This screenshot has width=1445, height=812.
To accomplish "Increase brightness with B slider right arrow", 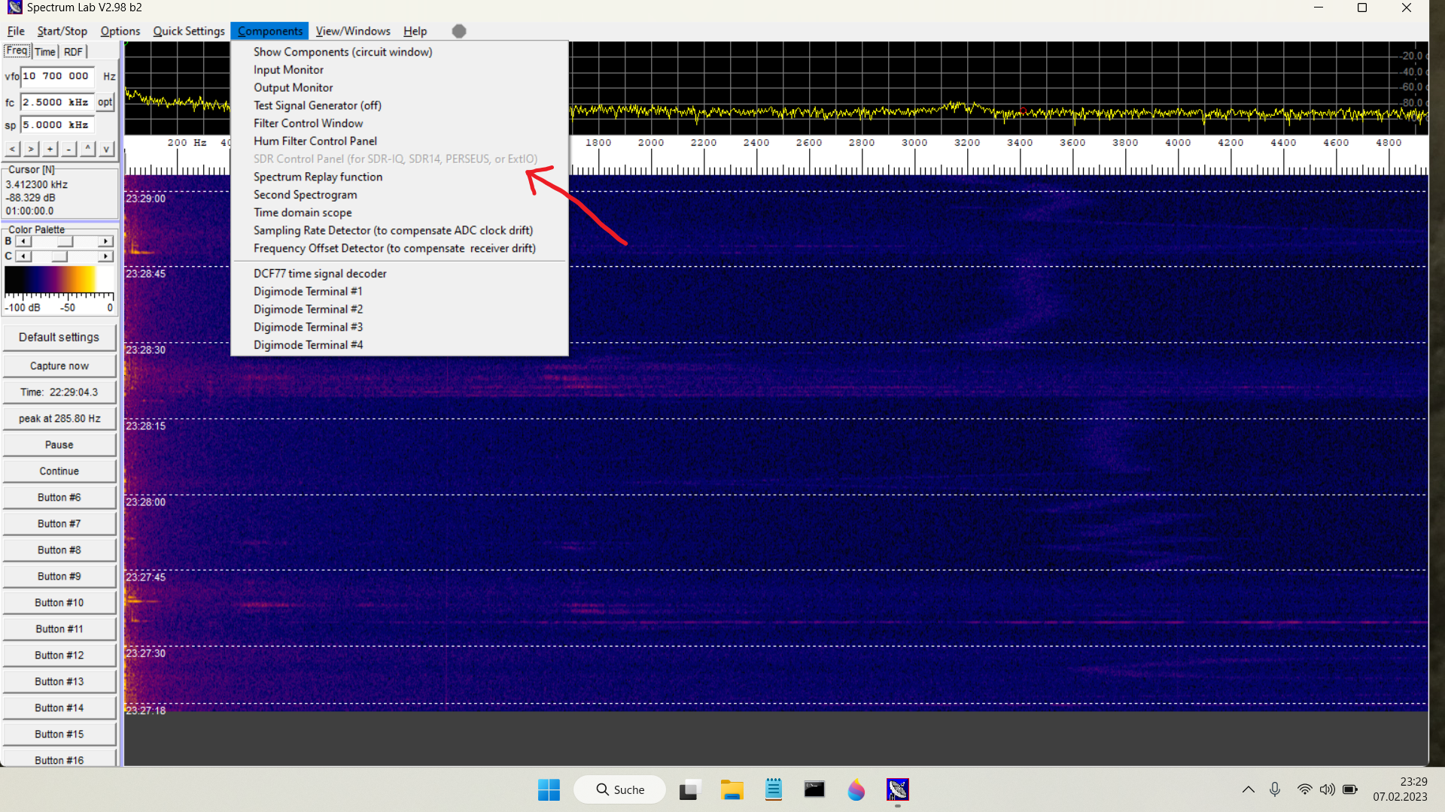I will pos(105,241).
